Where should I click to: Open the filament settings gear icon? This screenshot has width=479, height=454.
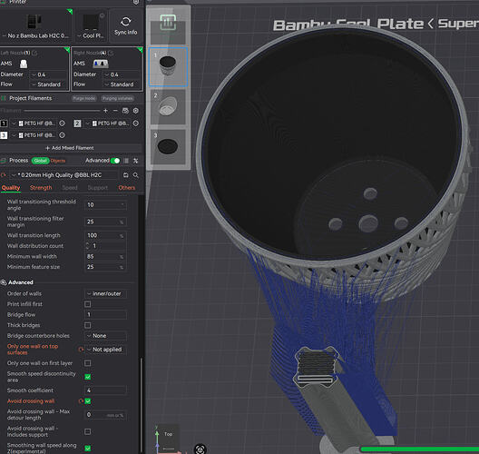136,111
